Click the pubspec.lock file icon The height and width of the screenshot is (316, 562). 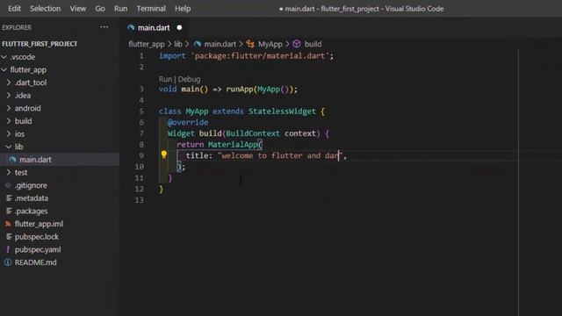pos(9,237)
